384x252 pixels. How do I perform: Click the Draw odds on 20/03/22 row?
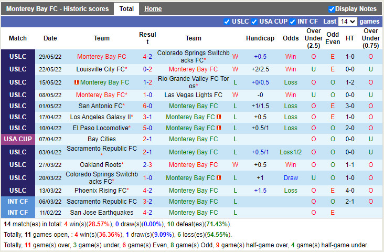click(291, 178)
